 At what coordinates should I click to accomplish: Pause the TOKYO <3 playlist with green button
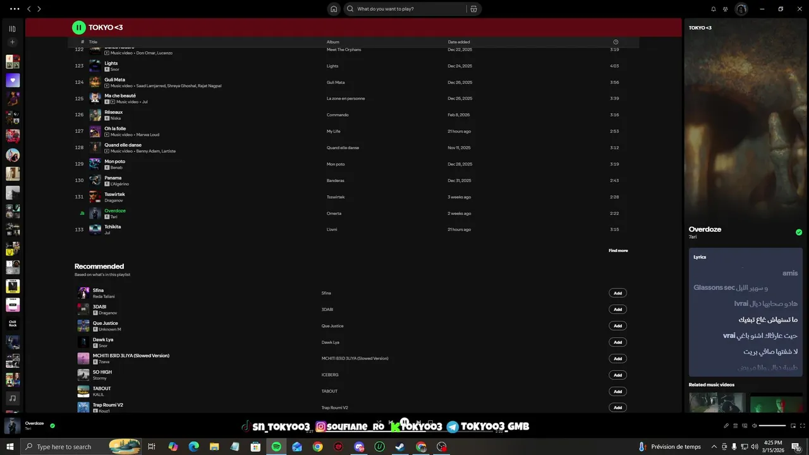78,27
